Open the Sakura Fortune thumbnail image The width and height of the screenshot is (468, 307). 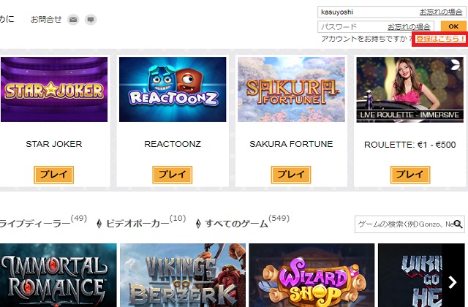tap(291, 89)
